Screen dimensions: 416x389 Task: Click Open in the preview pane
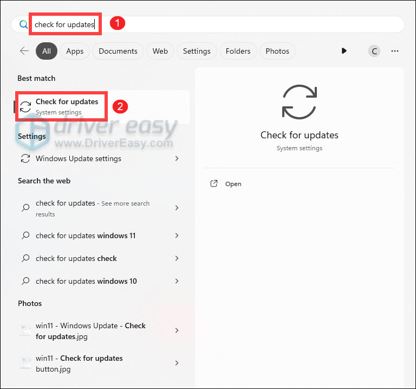(233, 184)
